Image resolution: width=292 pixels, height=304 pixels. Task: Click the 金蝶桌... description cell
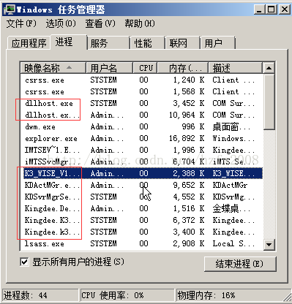(x=231, y=208)
